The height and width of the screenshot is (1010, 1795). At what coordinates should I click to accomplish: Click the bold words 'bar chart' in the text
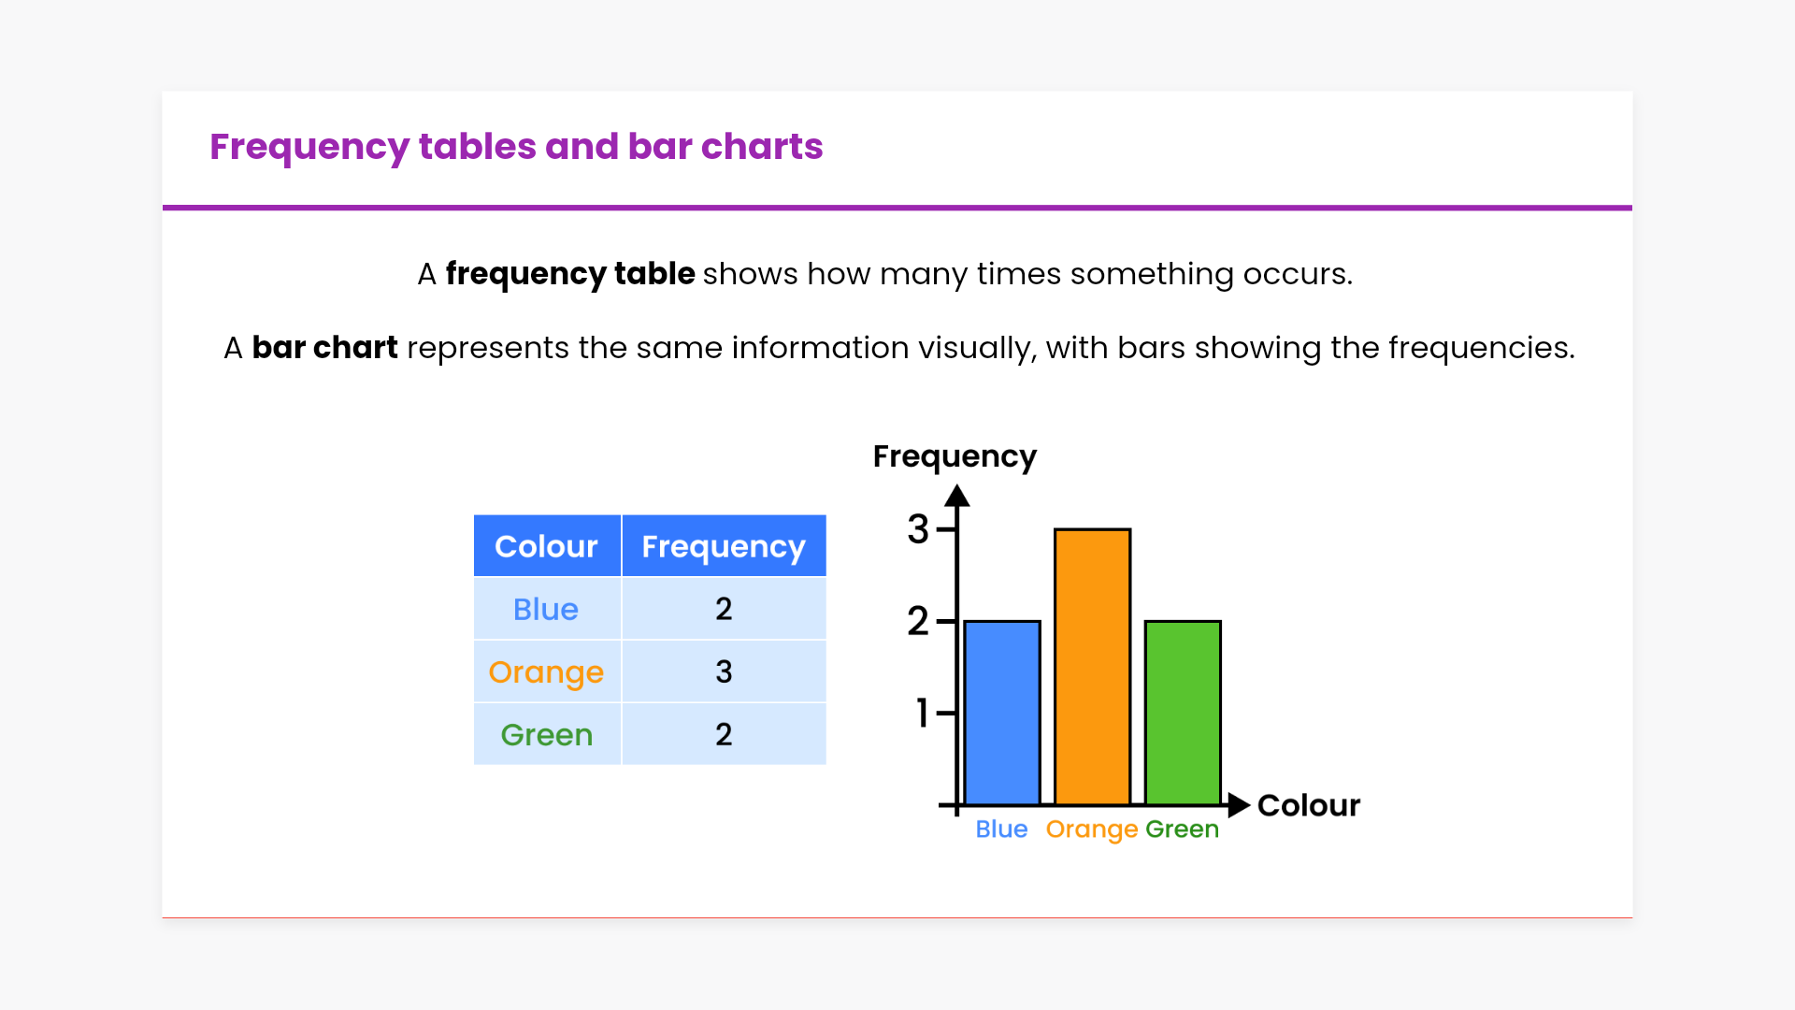click(324, 348)
